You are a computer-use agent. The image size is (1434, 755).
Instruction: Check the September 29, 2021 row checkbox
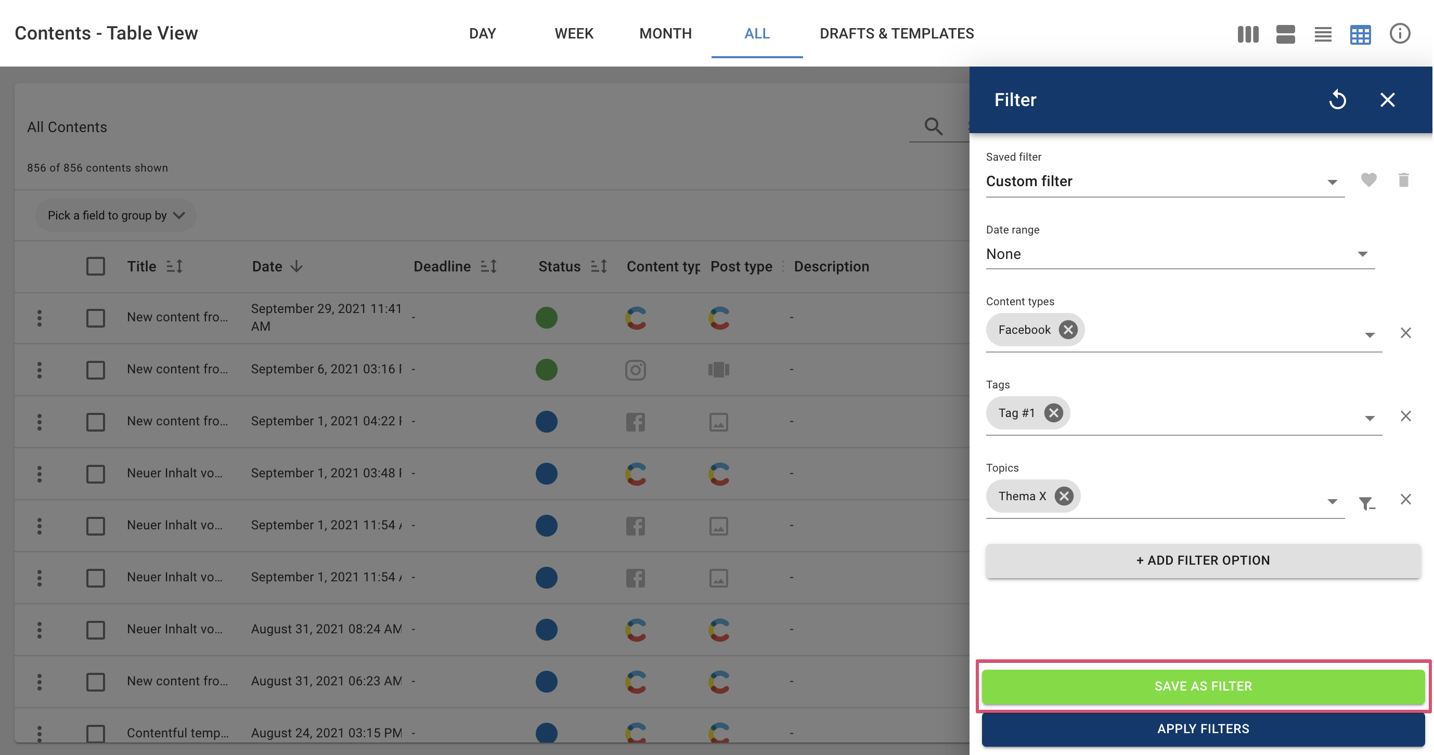(95, 318)
